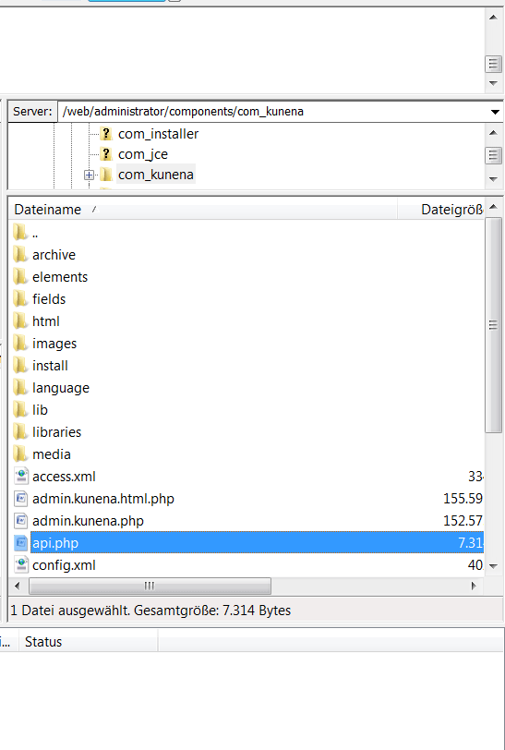Viewport: 505px width, 750px height.
Task: Open the Server path dropdown arrow
Action: click(495, 112)
